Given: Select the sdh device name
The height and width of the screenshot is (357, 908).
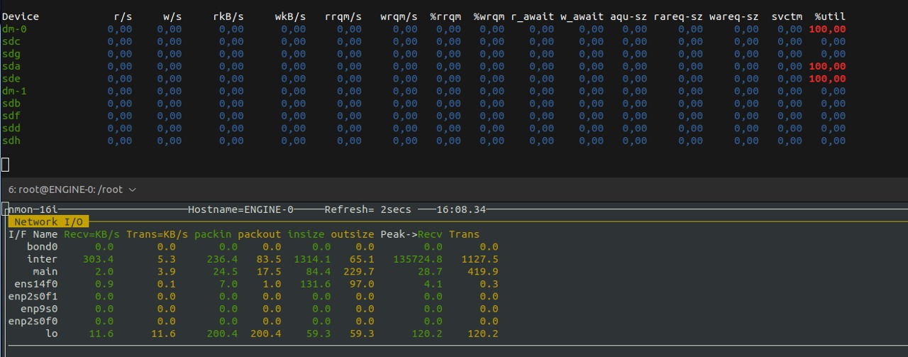Looking at the screenshot, I should pos(11,141).
